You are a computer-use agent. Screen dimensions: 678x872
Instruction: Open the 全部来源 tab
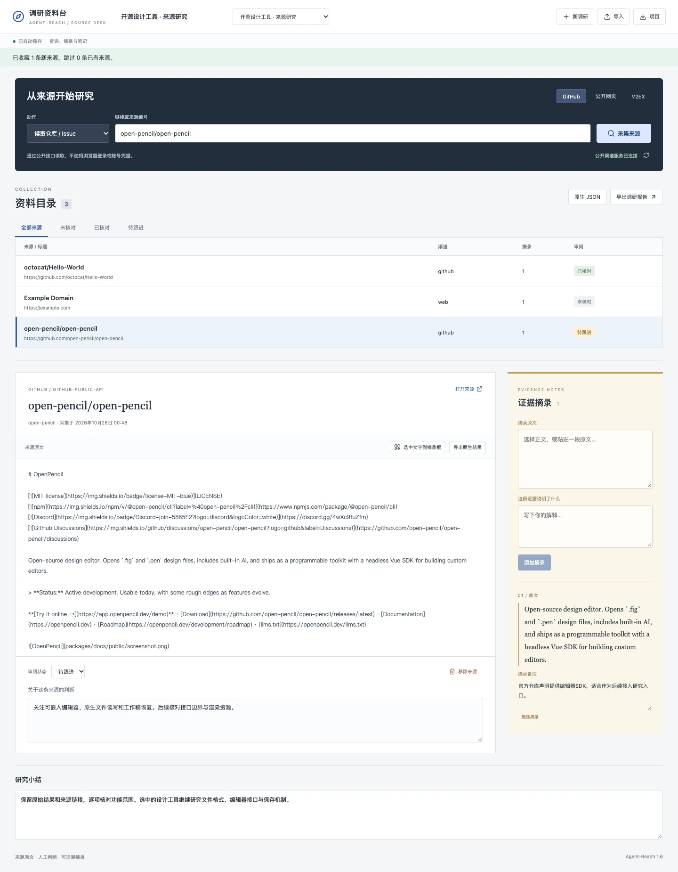pos(32,228)
